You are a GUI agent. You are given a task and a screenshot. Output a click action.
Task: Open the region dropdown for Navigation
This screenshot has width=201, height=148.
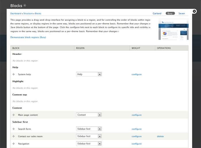89,144
